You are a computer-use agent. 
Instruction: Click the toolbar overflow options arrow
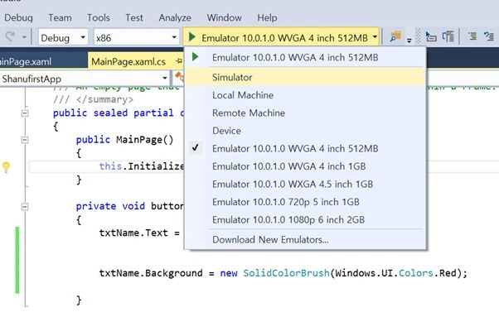pyautogui.click(x=409, y=41)
